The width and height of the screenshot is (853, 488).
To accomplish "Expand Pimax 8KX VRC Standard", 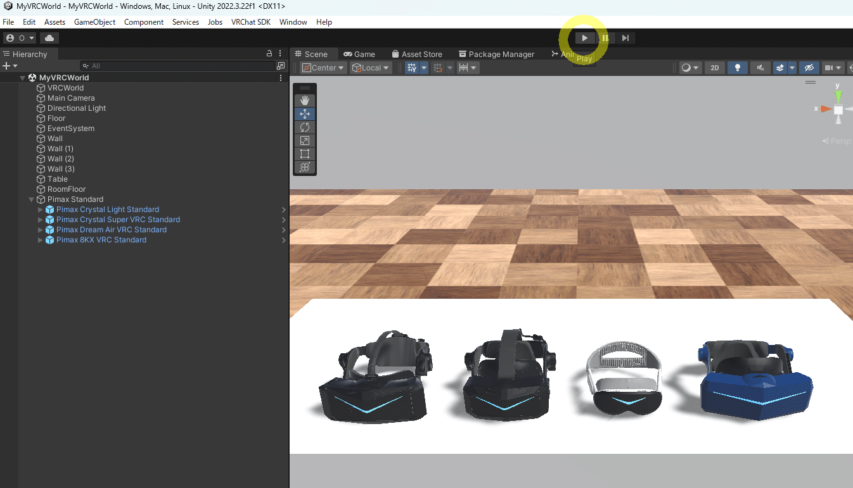I will (x=41, y=240).
